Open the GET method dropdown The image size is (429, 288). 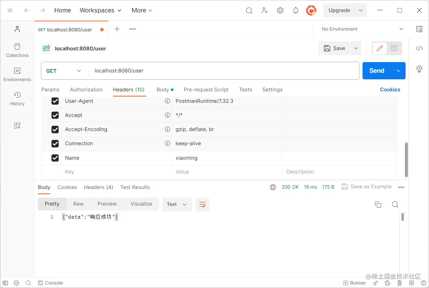64,71
